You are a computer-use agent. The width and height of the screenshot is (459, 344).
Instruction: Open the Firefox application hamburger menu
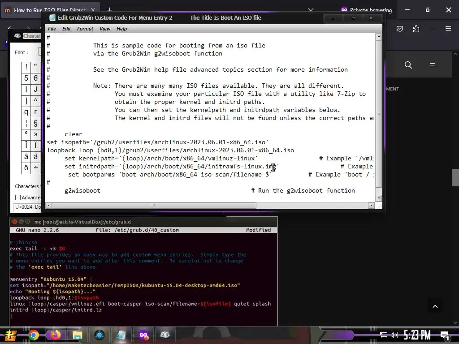point(448,29)
